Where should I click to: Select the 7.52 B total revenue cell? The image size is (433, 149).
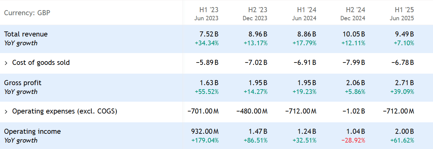tap(209, 34)
